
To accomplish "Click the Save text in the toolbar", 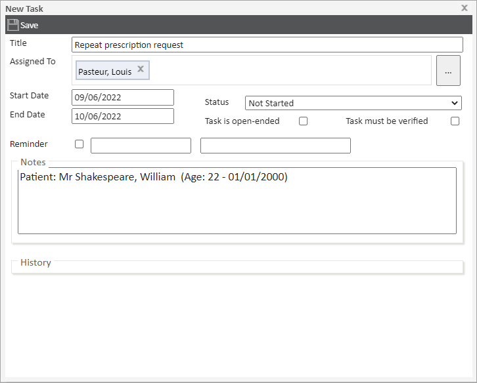I will click(x=30, y=26).
